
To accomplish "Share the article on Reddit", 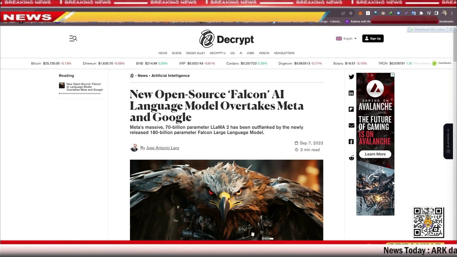I will pyautogui.click(x=351, y=158).
